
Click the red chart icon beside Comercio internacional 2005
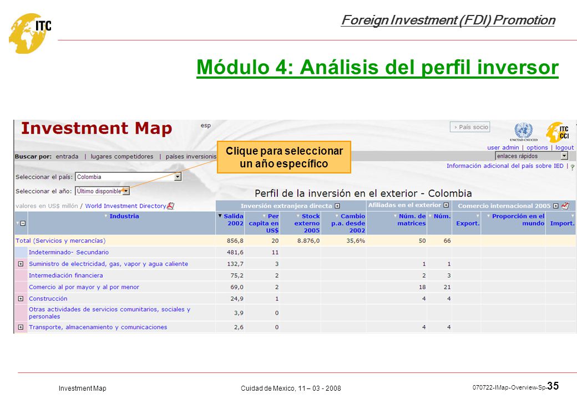[x=565, y=206]
